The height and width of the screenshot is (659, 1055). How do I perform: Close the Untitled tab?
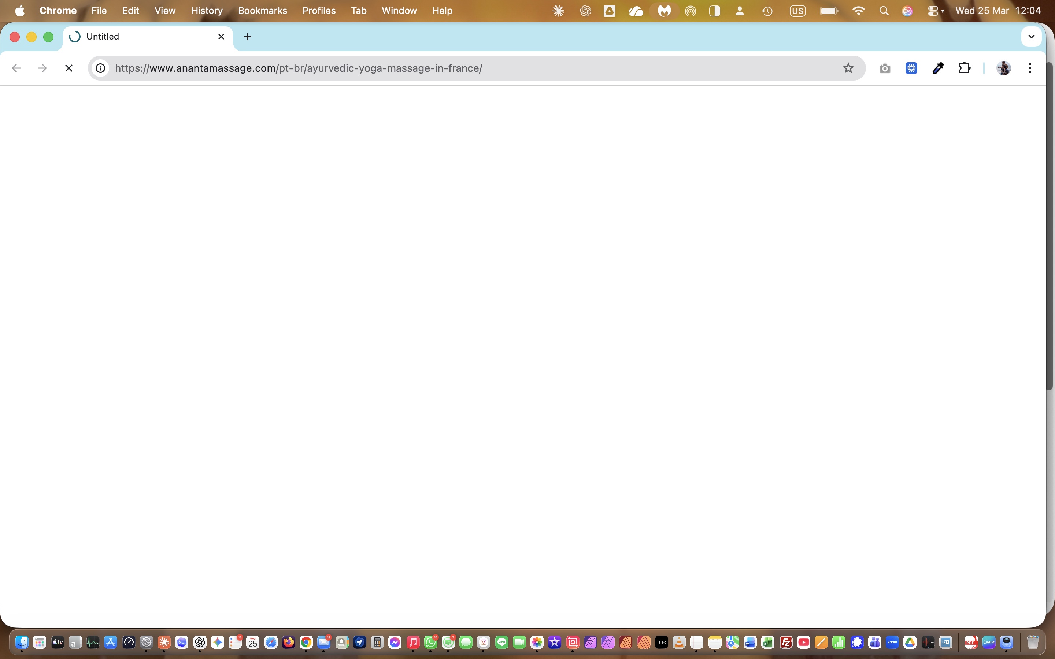221,37
